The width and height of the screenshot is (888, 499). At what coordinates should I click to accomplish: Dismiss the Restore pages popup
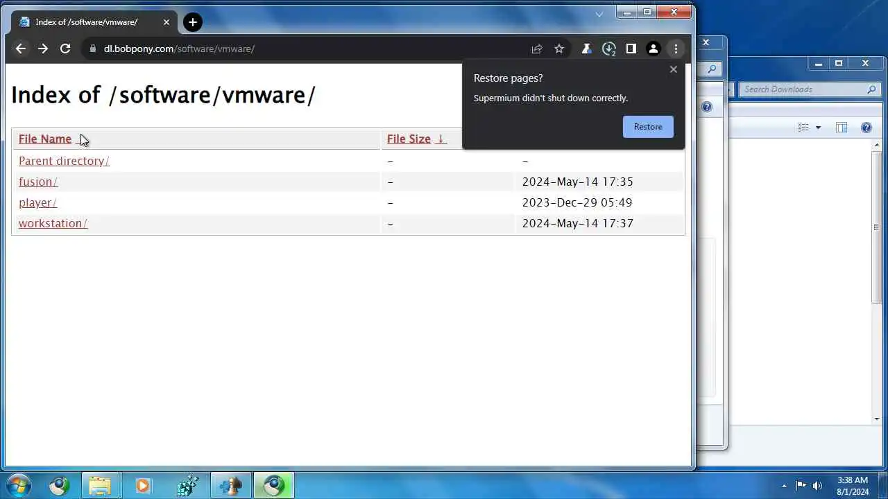(x=673, y=69)
